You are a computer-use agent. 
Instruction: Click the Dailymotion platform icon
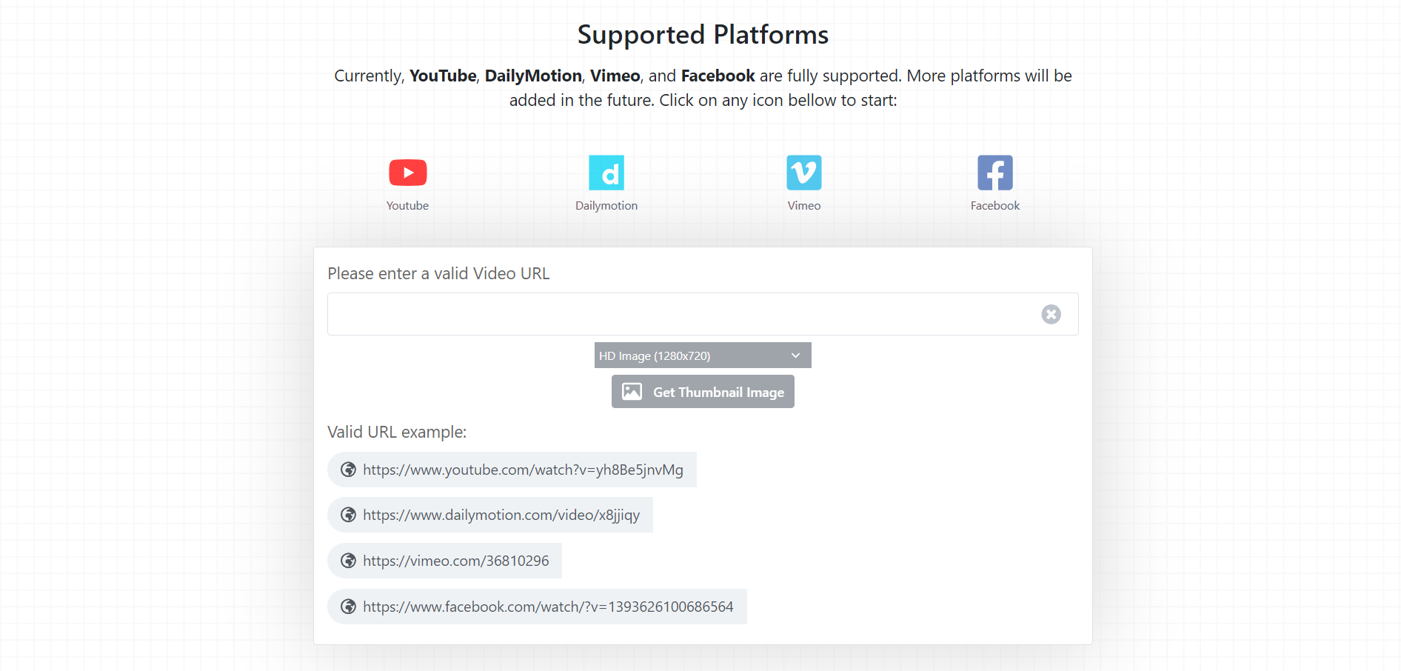tap(606, 173)
